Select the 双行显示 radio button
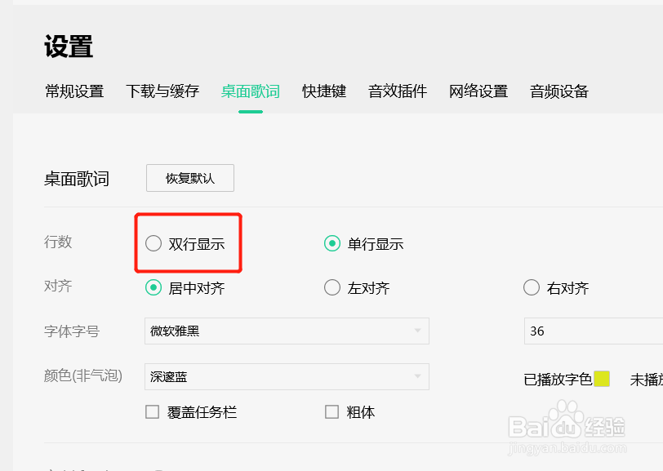The image size is (663, 471). coord(154,243)
